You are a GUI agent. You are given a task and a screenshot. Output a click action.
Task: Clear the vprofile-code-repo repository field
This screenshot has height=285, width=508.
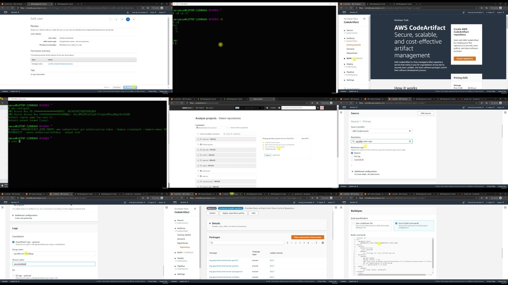(410, 141)
